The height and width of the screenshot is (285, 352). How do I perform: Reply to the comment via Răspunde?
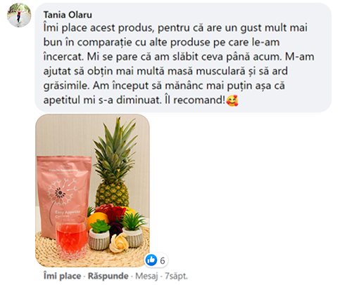[108, 276]
